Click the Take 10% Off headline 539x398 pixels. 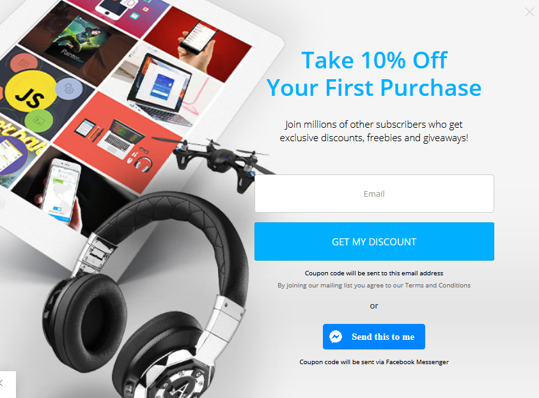click(x=374, y=61)
